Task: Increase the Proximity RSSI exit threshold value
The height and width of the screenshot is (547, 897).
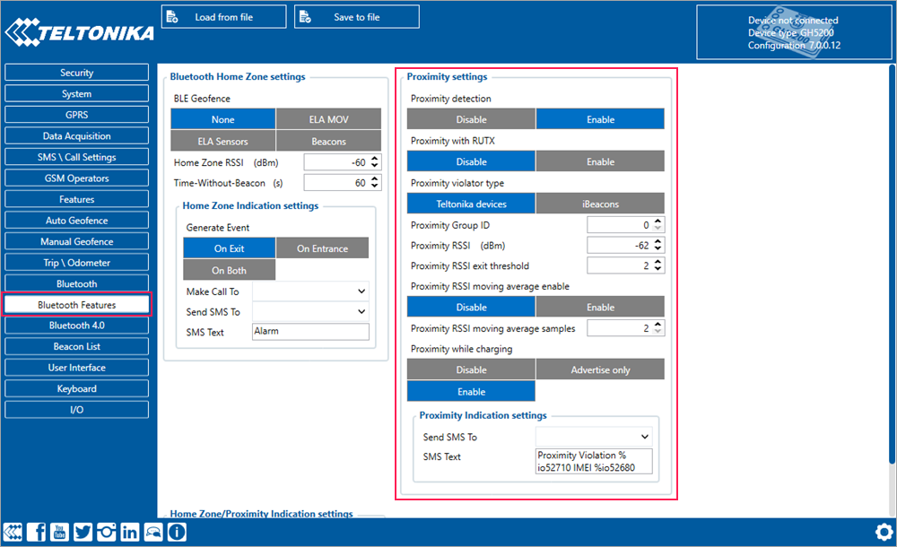Action: point(659,262)
